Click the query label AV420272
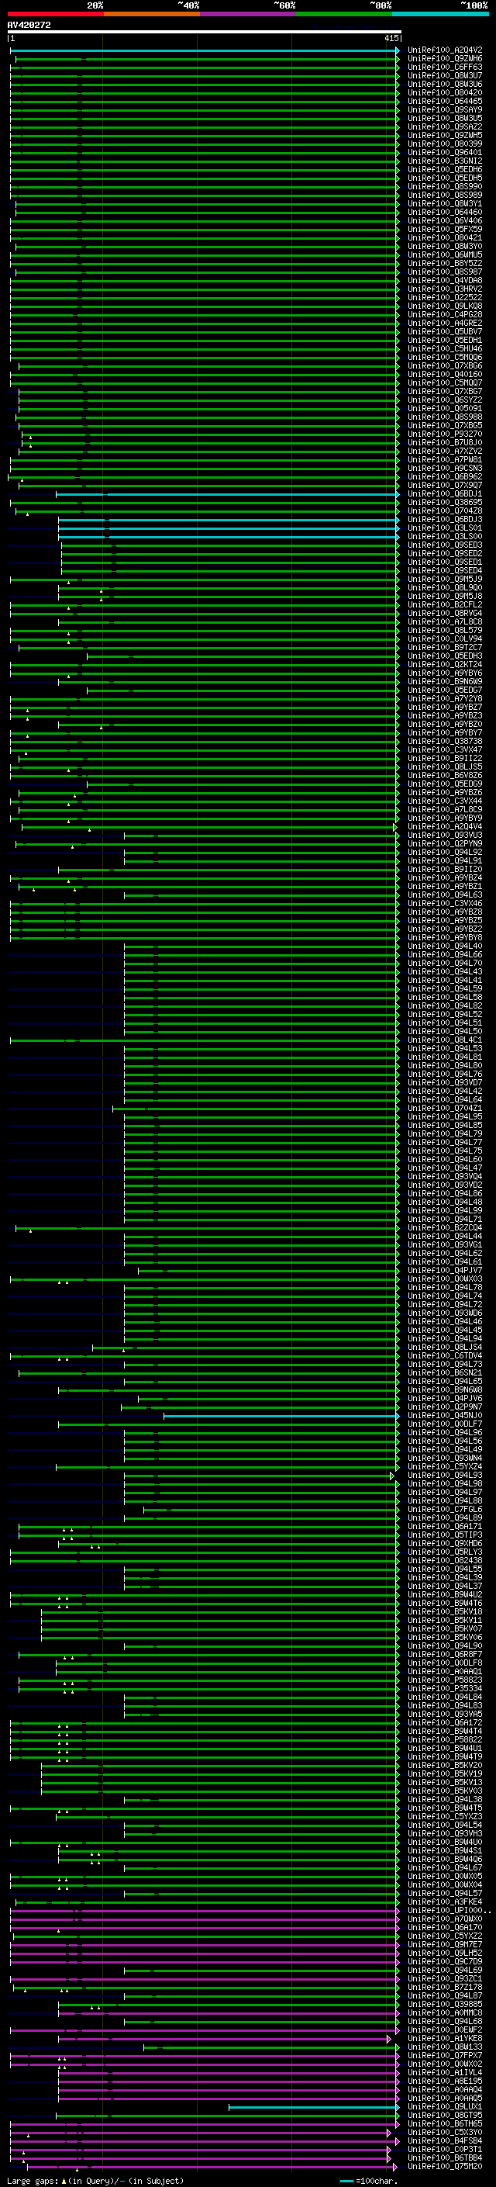This screenshot has height=2187, width=496. click(x=29, y=26)
